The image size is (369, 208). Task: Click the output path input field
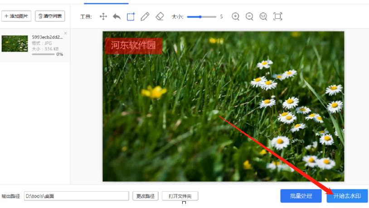[x=76, y=196]
